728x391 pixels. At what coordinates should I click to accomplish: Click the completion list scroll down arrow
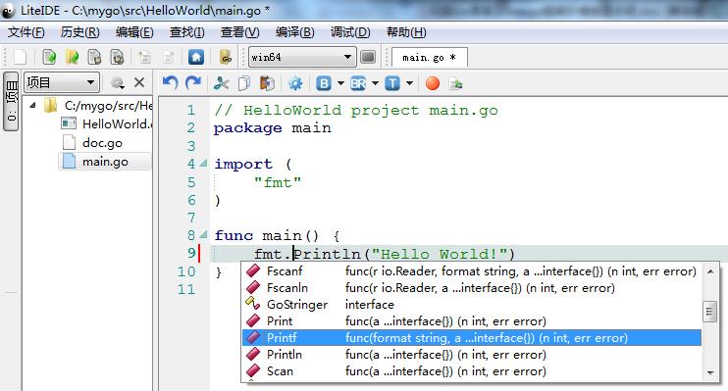[710, 372]
